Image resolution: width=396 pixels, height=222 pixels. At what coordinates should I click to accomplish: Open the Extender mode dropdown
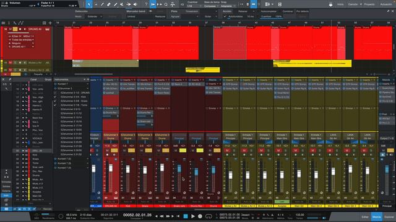tap(95, 17)
